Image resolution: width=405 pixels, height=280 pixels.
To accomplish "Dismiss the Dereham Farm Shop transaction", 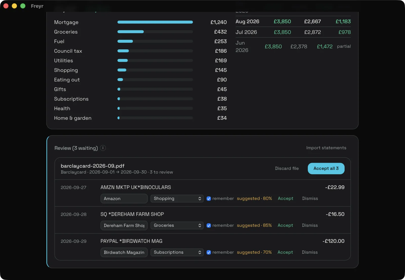I will pyautogui.click(x=310, y=225).
